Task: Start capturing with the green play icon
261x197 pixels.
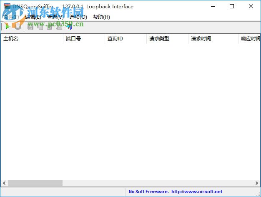Action: [x=8, y=26]
